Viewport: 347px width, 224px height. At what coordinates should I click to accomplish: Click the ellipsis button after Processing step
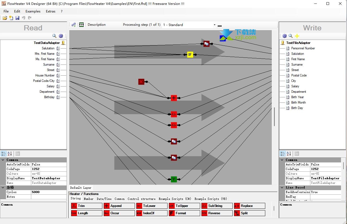[220, 25]
